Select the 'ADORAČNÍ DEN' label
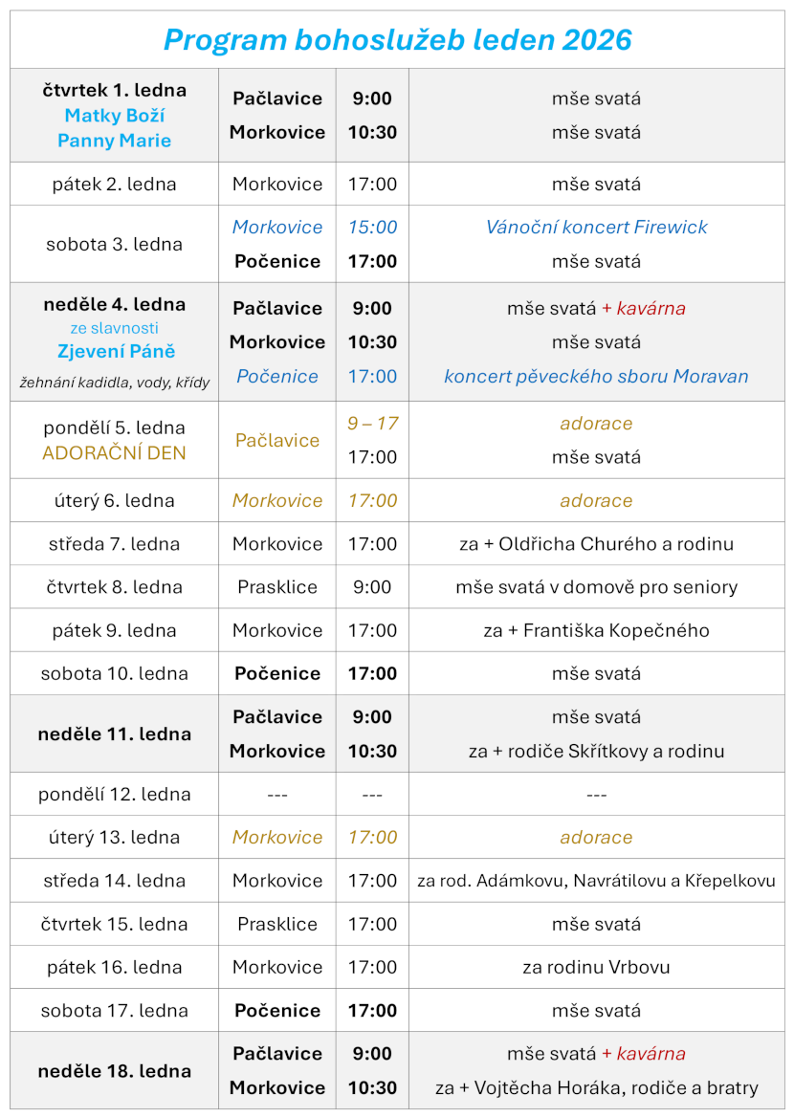Screen dimensions: 794x1117 click(x=114, y=453)
